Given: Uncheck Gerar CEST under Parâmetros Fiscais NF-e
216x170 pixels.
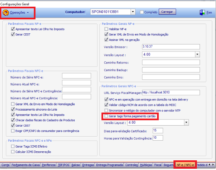Looking at the screenshot, I should (13, 34).
